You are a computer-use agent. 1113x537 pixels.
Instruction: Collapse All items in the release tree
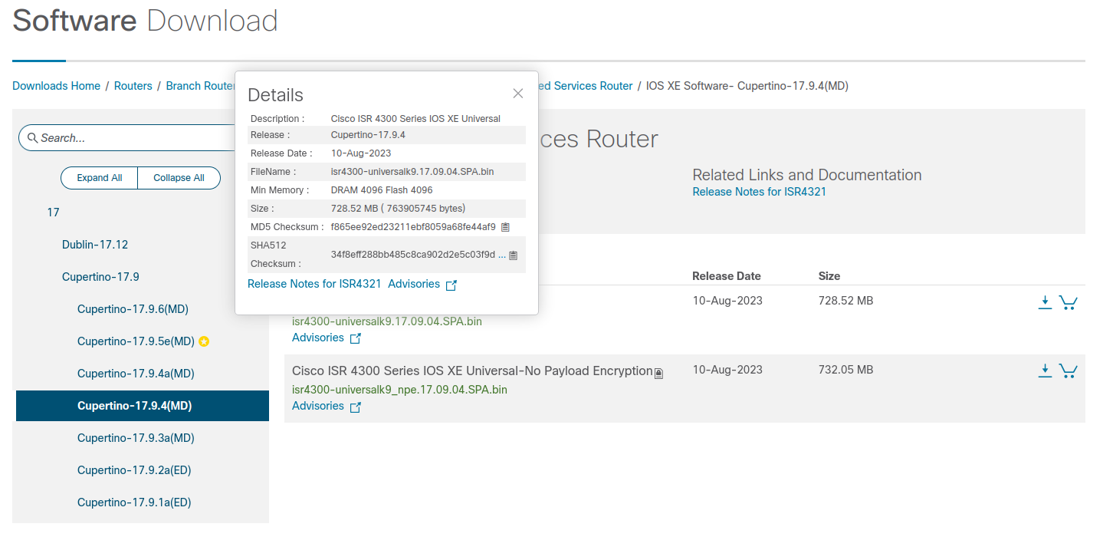click(179, 177)
